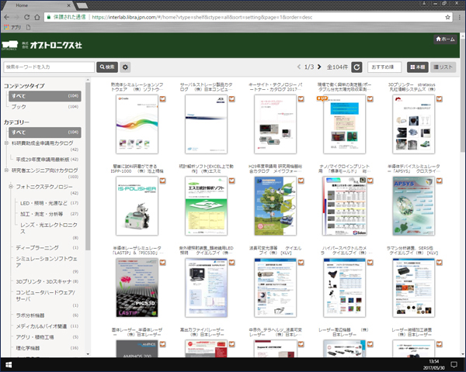Click book icon beside 熱流体シミュレーション catalog
Viewport: 466px width, 372px height.
[162, 98]
